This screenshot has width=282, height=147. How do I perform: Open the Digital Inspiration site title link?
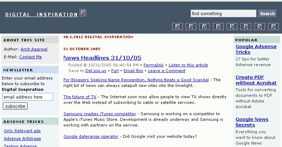[41, 14]
